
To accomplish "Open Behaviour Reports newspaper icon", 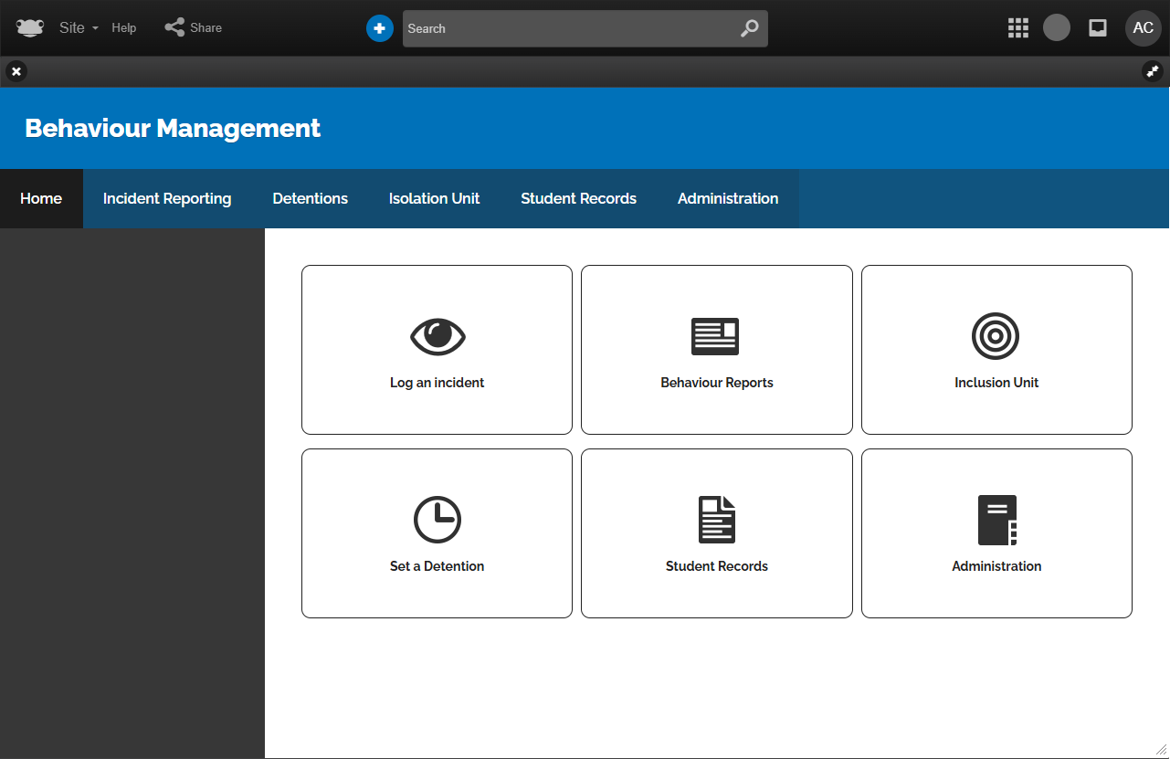I will click(715, 336).
